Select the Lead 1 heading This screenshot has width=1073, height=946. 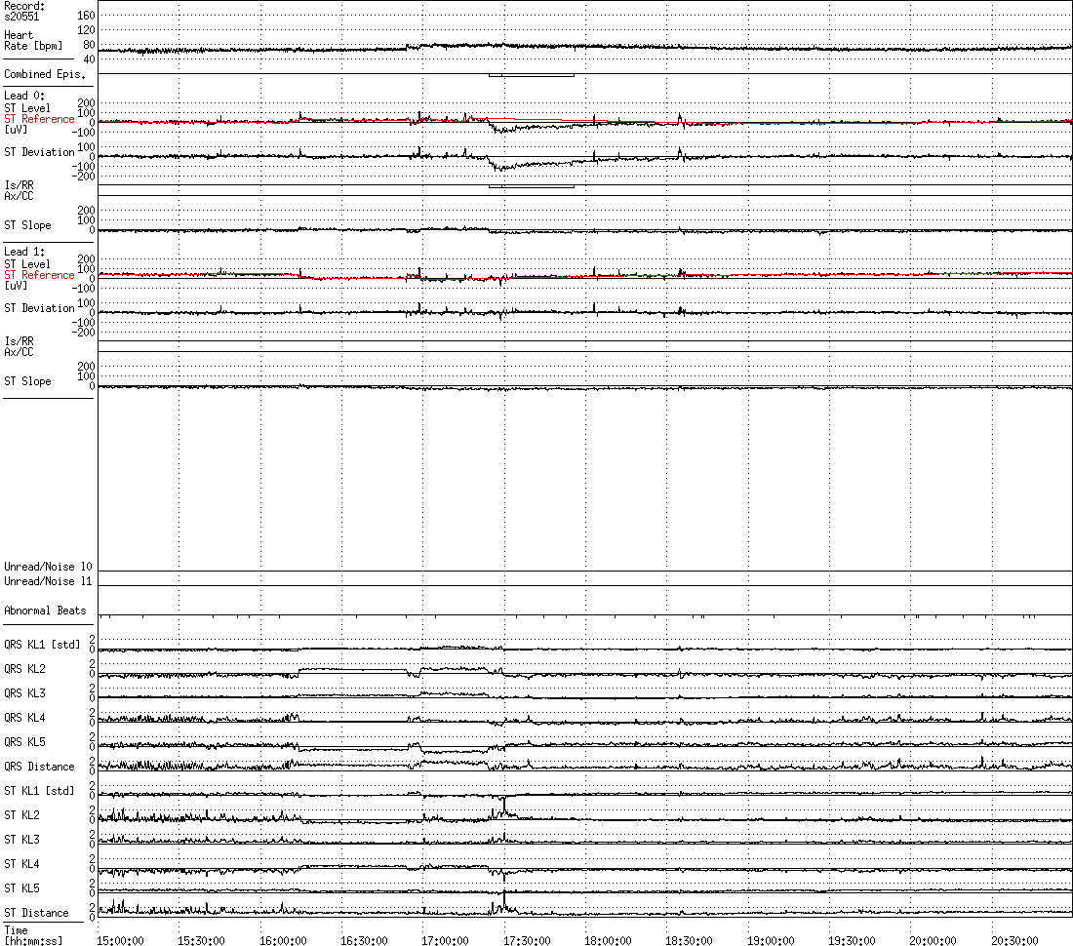[24, 252]
